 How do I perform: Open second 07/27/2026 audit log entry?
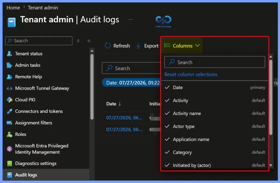[x=124, y=129]
